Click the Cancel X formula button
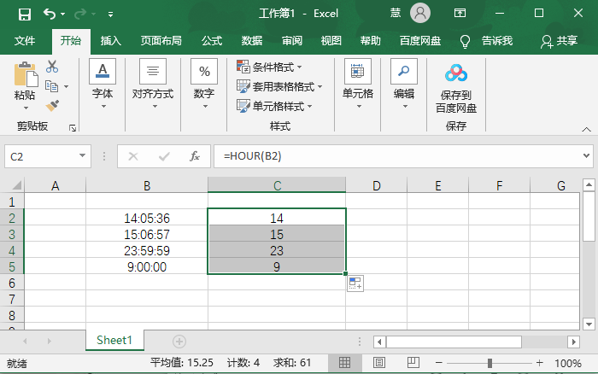Viewport: 598px width, 374px height. click(x=133, y=156)
